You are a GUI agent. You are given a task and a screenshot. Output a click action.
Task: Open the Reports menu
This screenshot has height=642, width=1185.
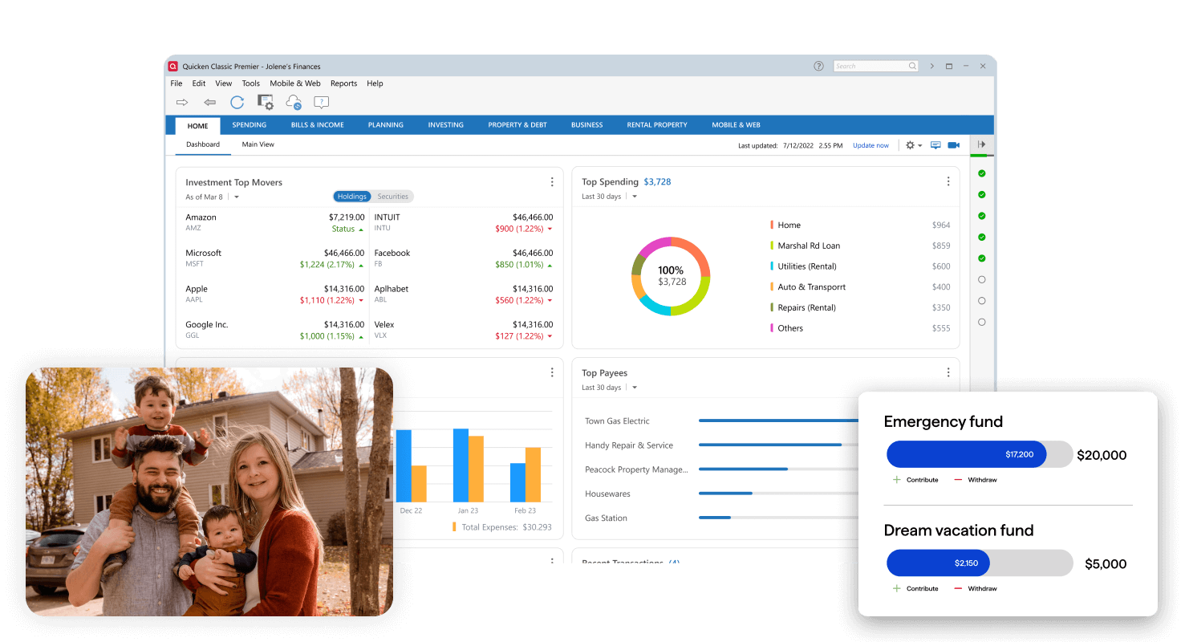point(343,83)
